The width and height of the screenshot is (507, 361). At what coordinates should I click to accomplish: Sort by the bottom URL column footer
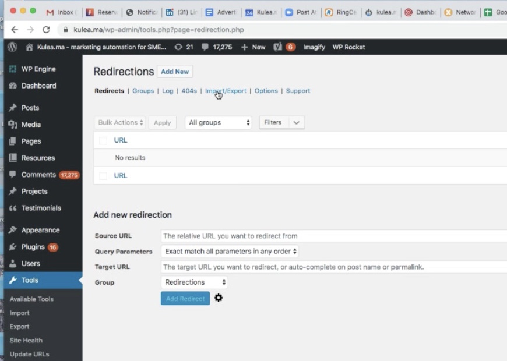tap(121, 176)
